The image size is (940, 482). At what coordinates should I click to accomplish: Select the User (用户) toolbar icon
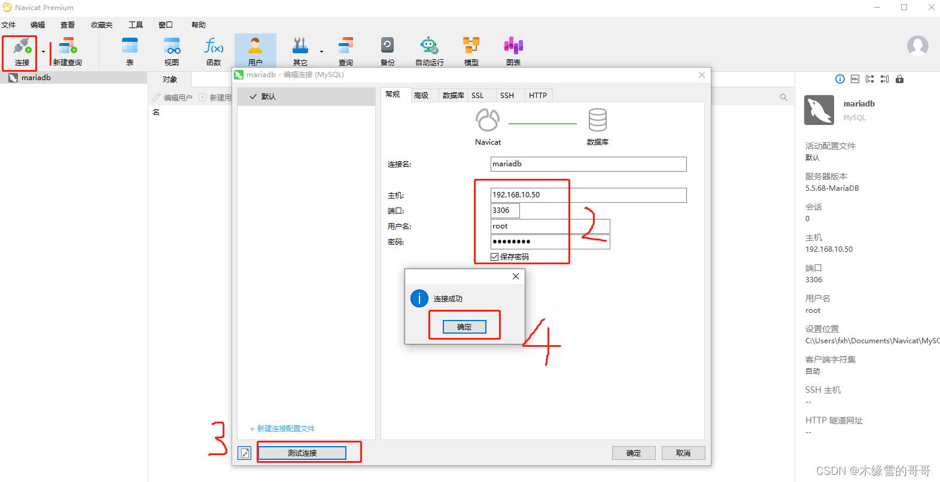[255, 52]
